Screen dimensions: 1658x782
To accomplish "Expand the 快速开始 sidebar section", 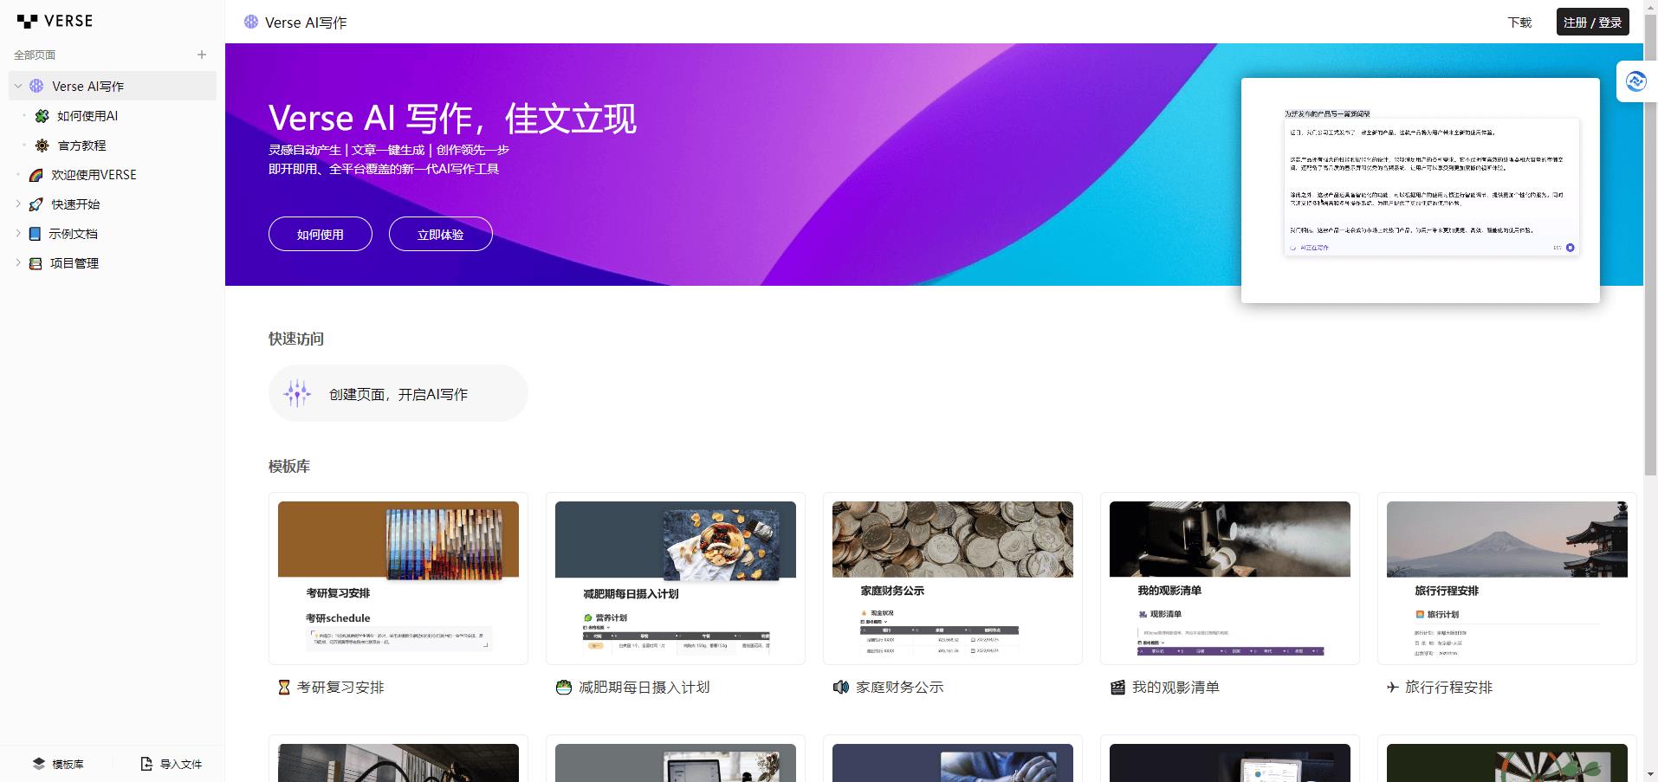I will pos(18,204).
